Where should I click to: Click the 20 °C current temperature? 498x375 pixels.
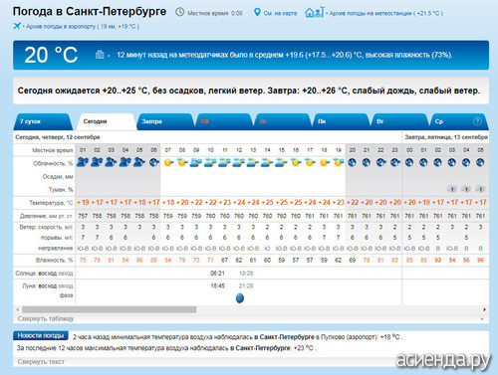pos(51,55)
